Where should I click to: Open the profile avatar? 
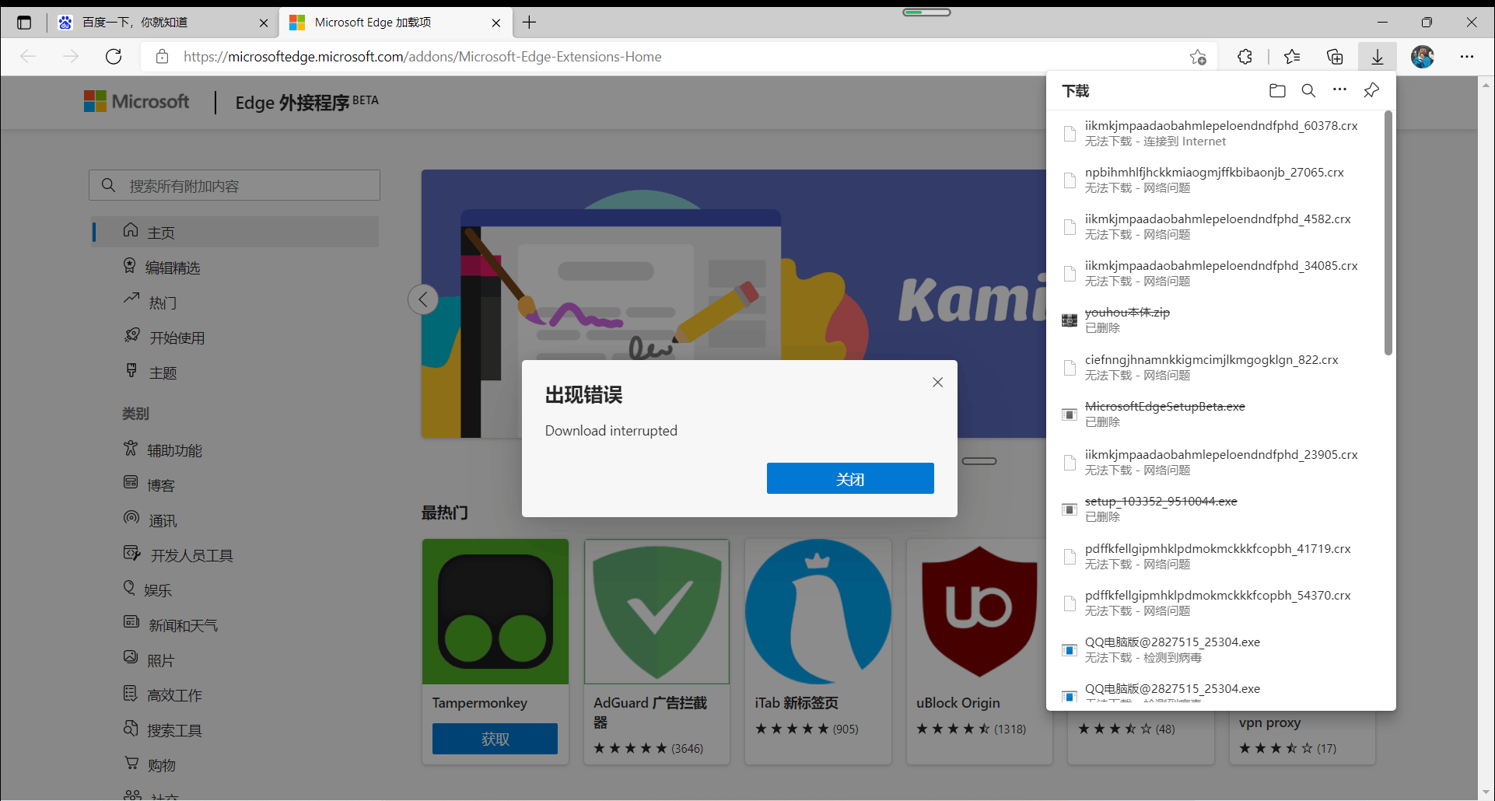pyautogui.click(x=1423, y=57)
